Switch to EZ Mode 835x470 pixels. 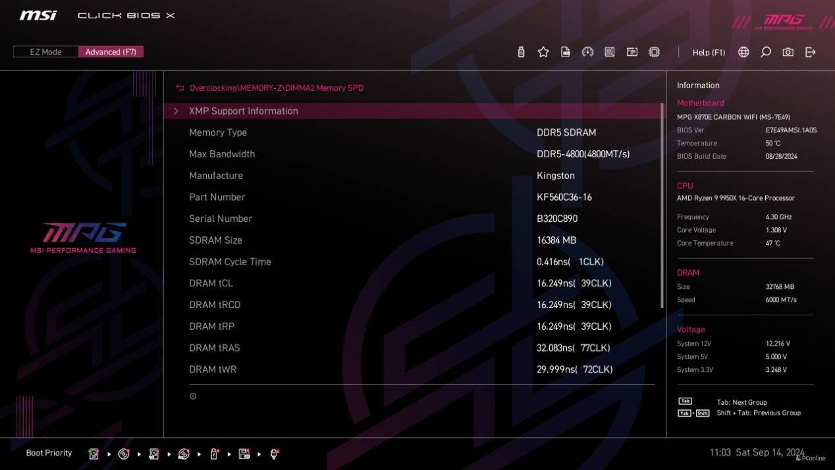[x=45, y=52]
